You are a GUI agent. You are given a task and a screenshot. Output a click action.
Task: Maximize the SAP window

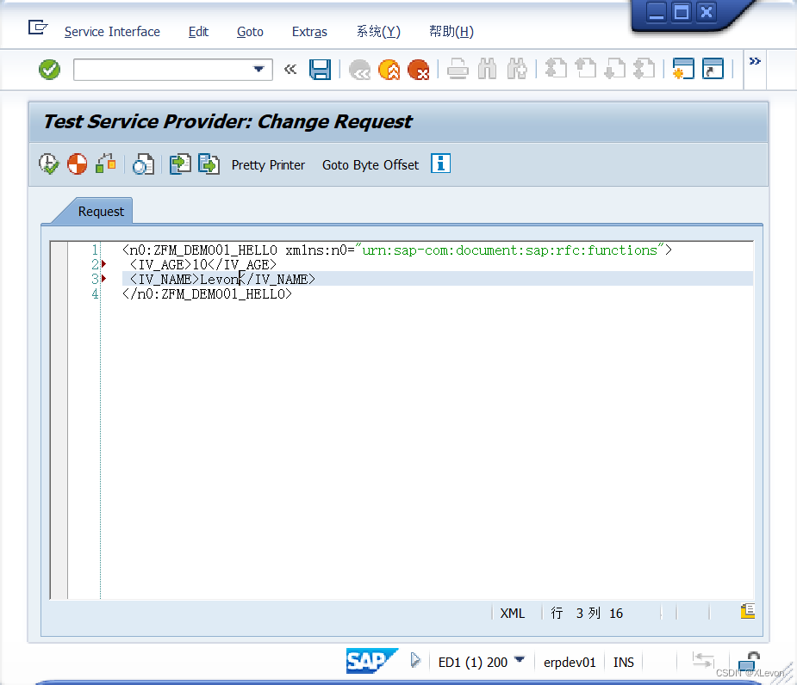[x=681, y=12]
